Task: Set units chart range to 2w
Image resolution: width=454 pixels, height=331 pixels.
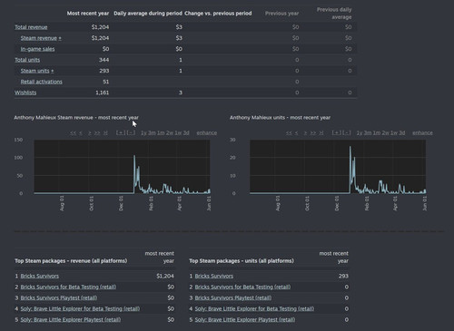Action: (385, 133)
